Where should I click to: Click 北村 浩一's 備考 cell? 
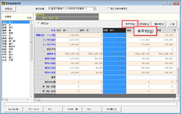[68, 77]
